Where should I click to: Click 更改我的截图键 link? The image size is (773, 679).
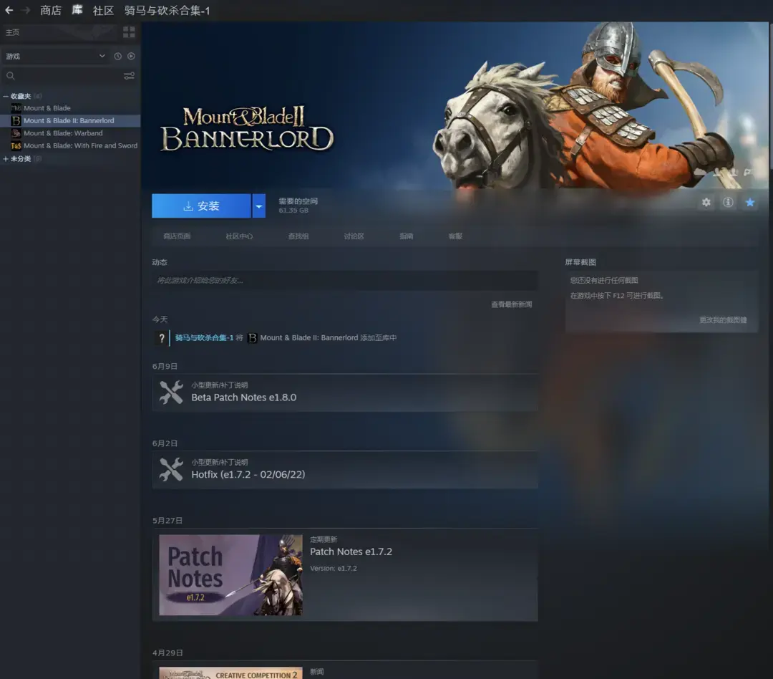(723, 320)
